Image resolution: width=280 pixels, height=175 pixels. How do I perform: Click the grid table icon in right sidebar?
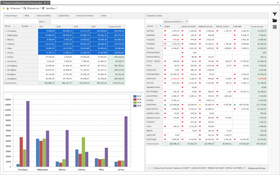[x=275, y=27]
